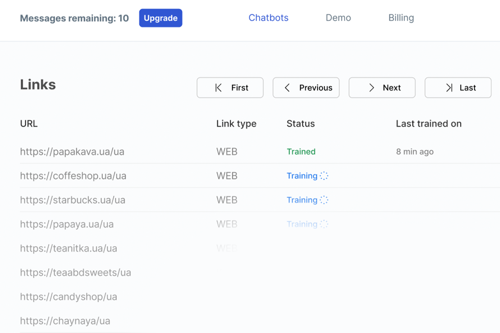Image resolution: width=500 pixels, height=333 pixels.
Task: Go to the Previous page of links
Action: point(306,87)
